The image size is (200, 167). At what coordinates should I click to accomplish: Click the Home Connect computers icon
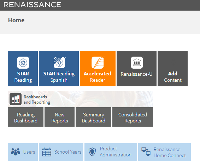[x=146, y=151]
